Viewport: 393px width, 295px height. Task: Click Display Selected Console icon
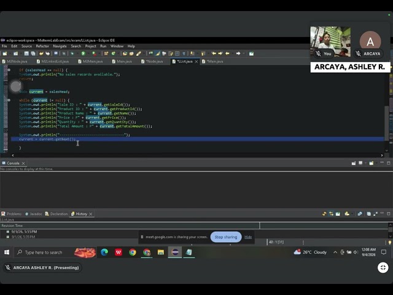360,163
